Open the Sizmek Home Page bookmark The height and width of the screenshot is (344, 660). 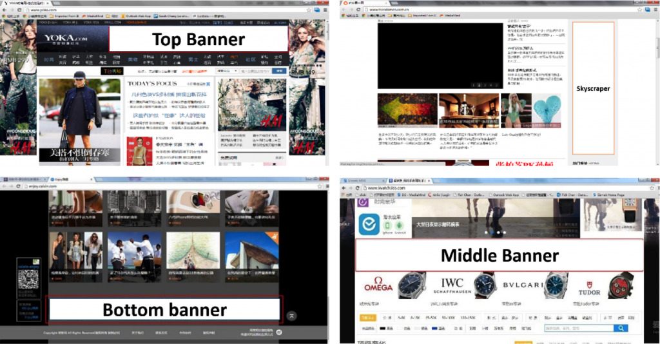[x=608, y=195]
